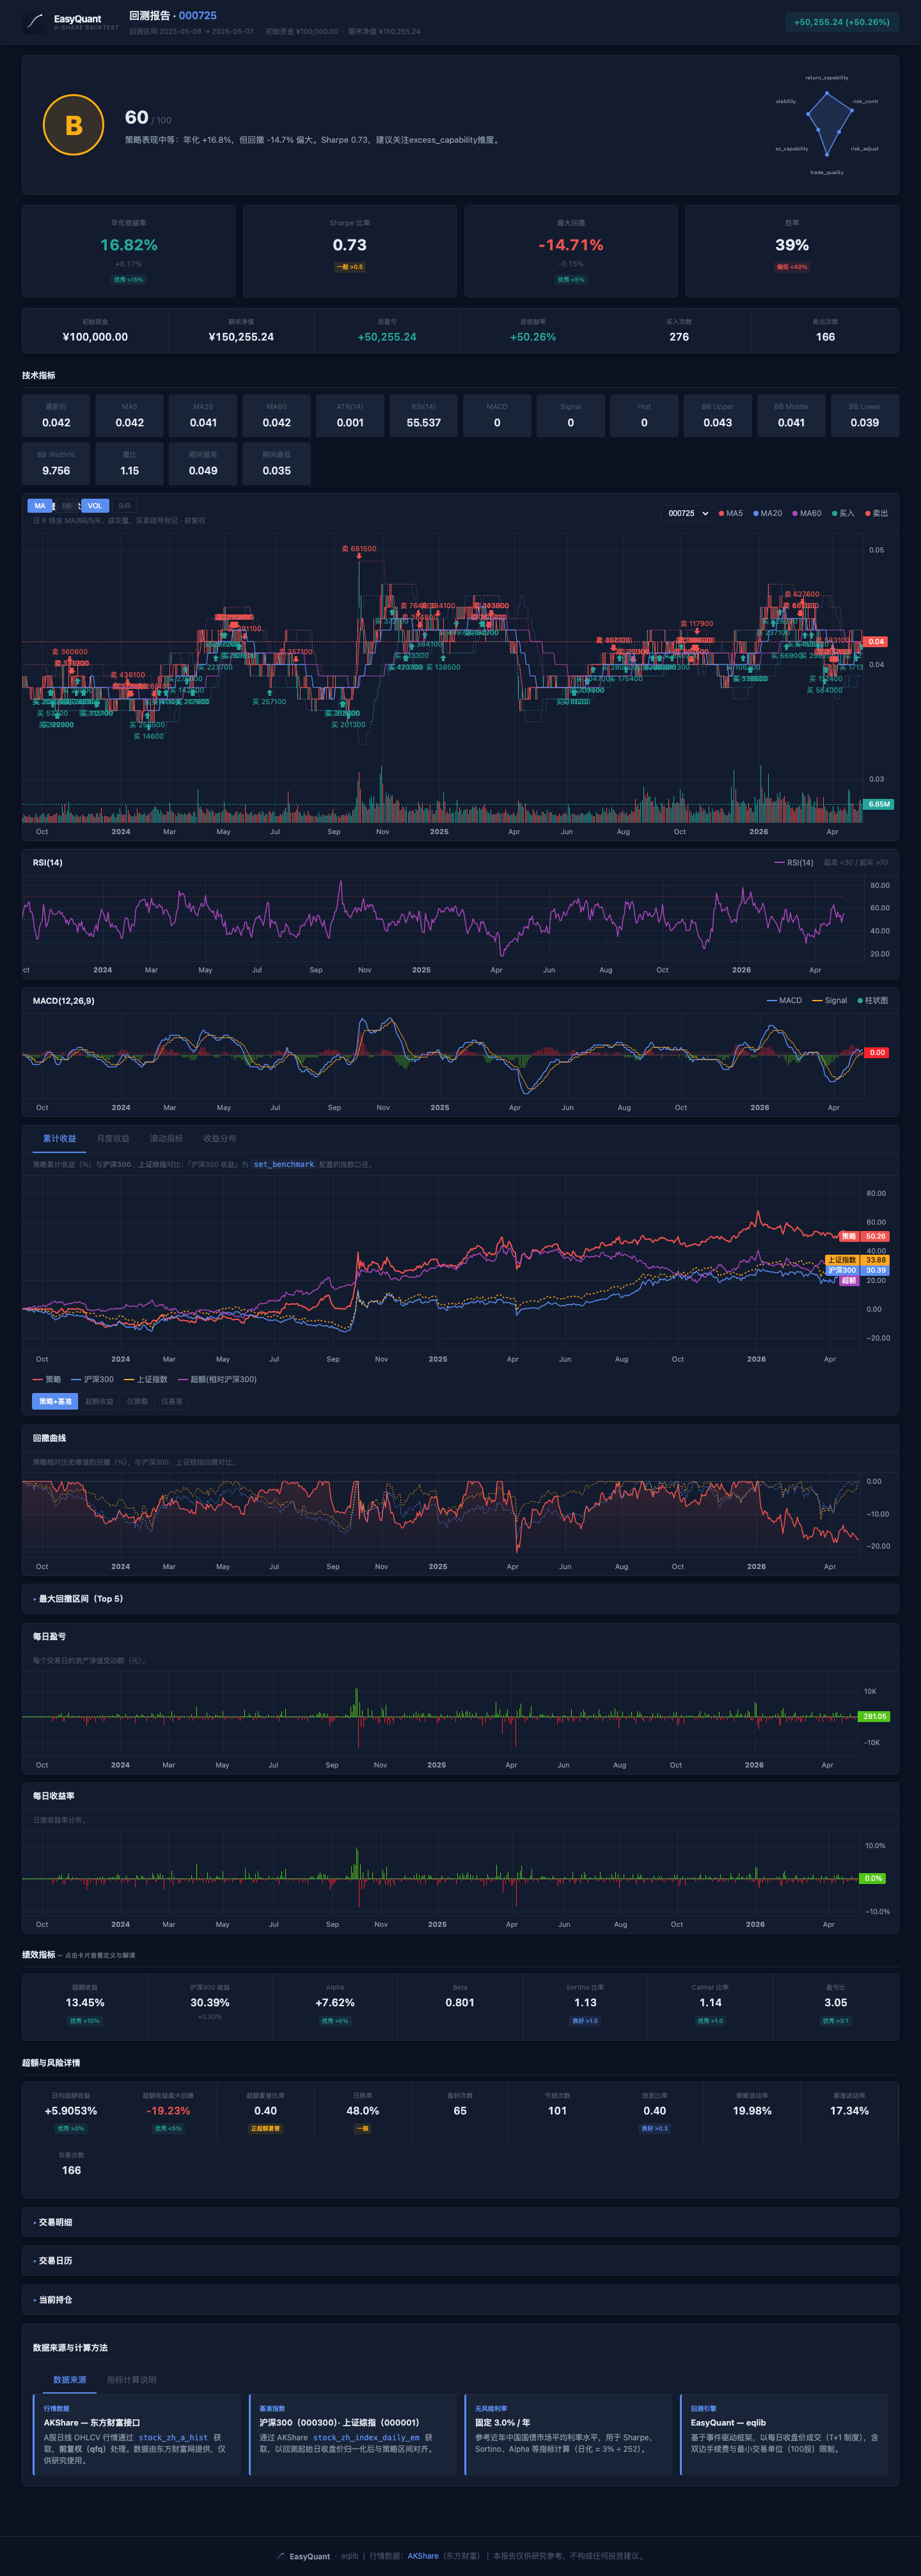Open the 000725 symbol dropdown on K-line chart

pyautogui.click(x=686, y=513)
